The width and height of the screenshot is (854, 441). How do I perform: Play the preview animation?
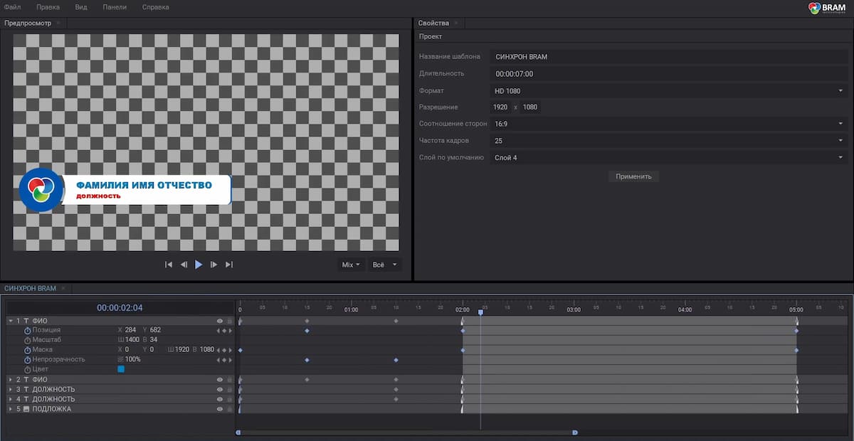point(199,265)
